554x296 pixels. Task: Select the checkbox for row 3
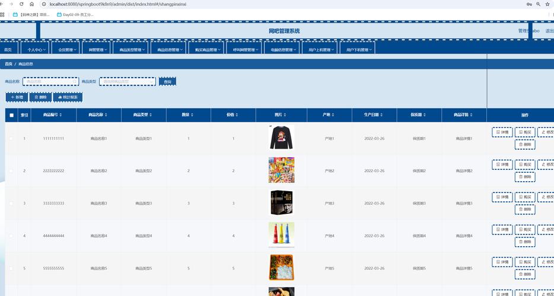click(x=11, y=203)
